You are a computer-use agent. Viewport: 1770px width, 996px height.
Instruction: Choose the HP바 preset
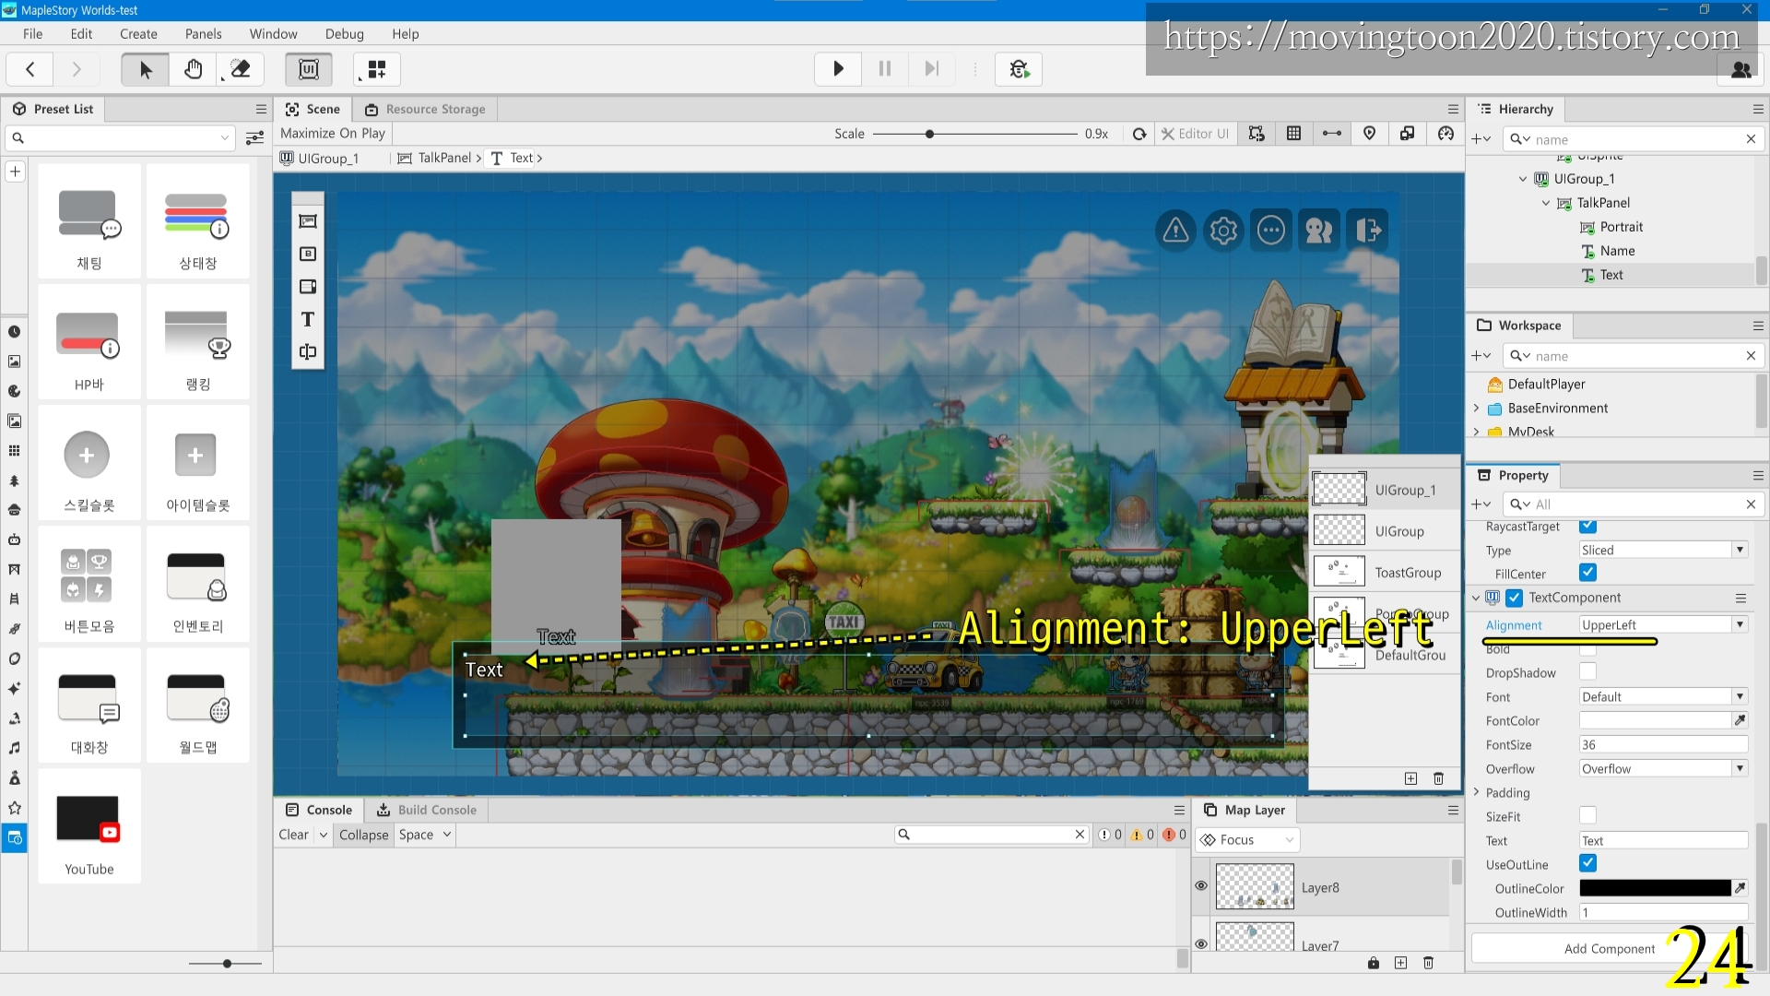click(x=89, y=342)
